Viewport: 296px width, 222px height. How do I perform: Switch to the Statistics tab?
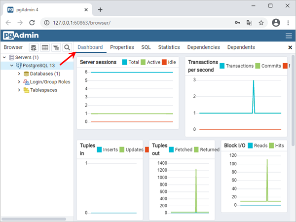click(x=169, y=47)
